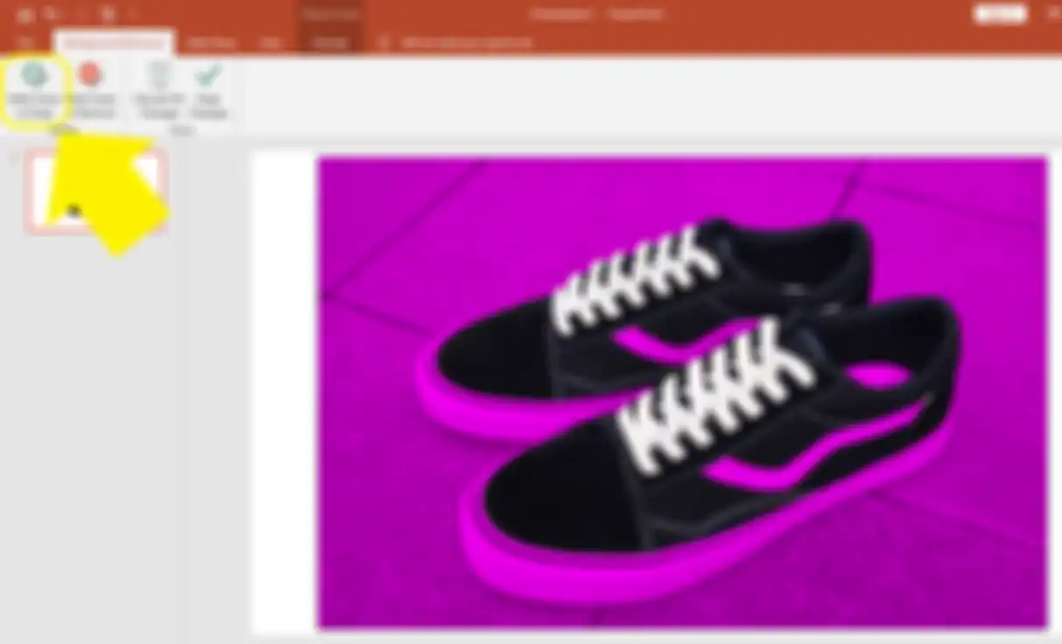1062x644 pixels.
Task: Select the Mark Areas to Remove tool
Action: coord(91,90)
